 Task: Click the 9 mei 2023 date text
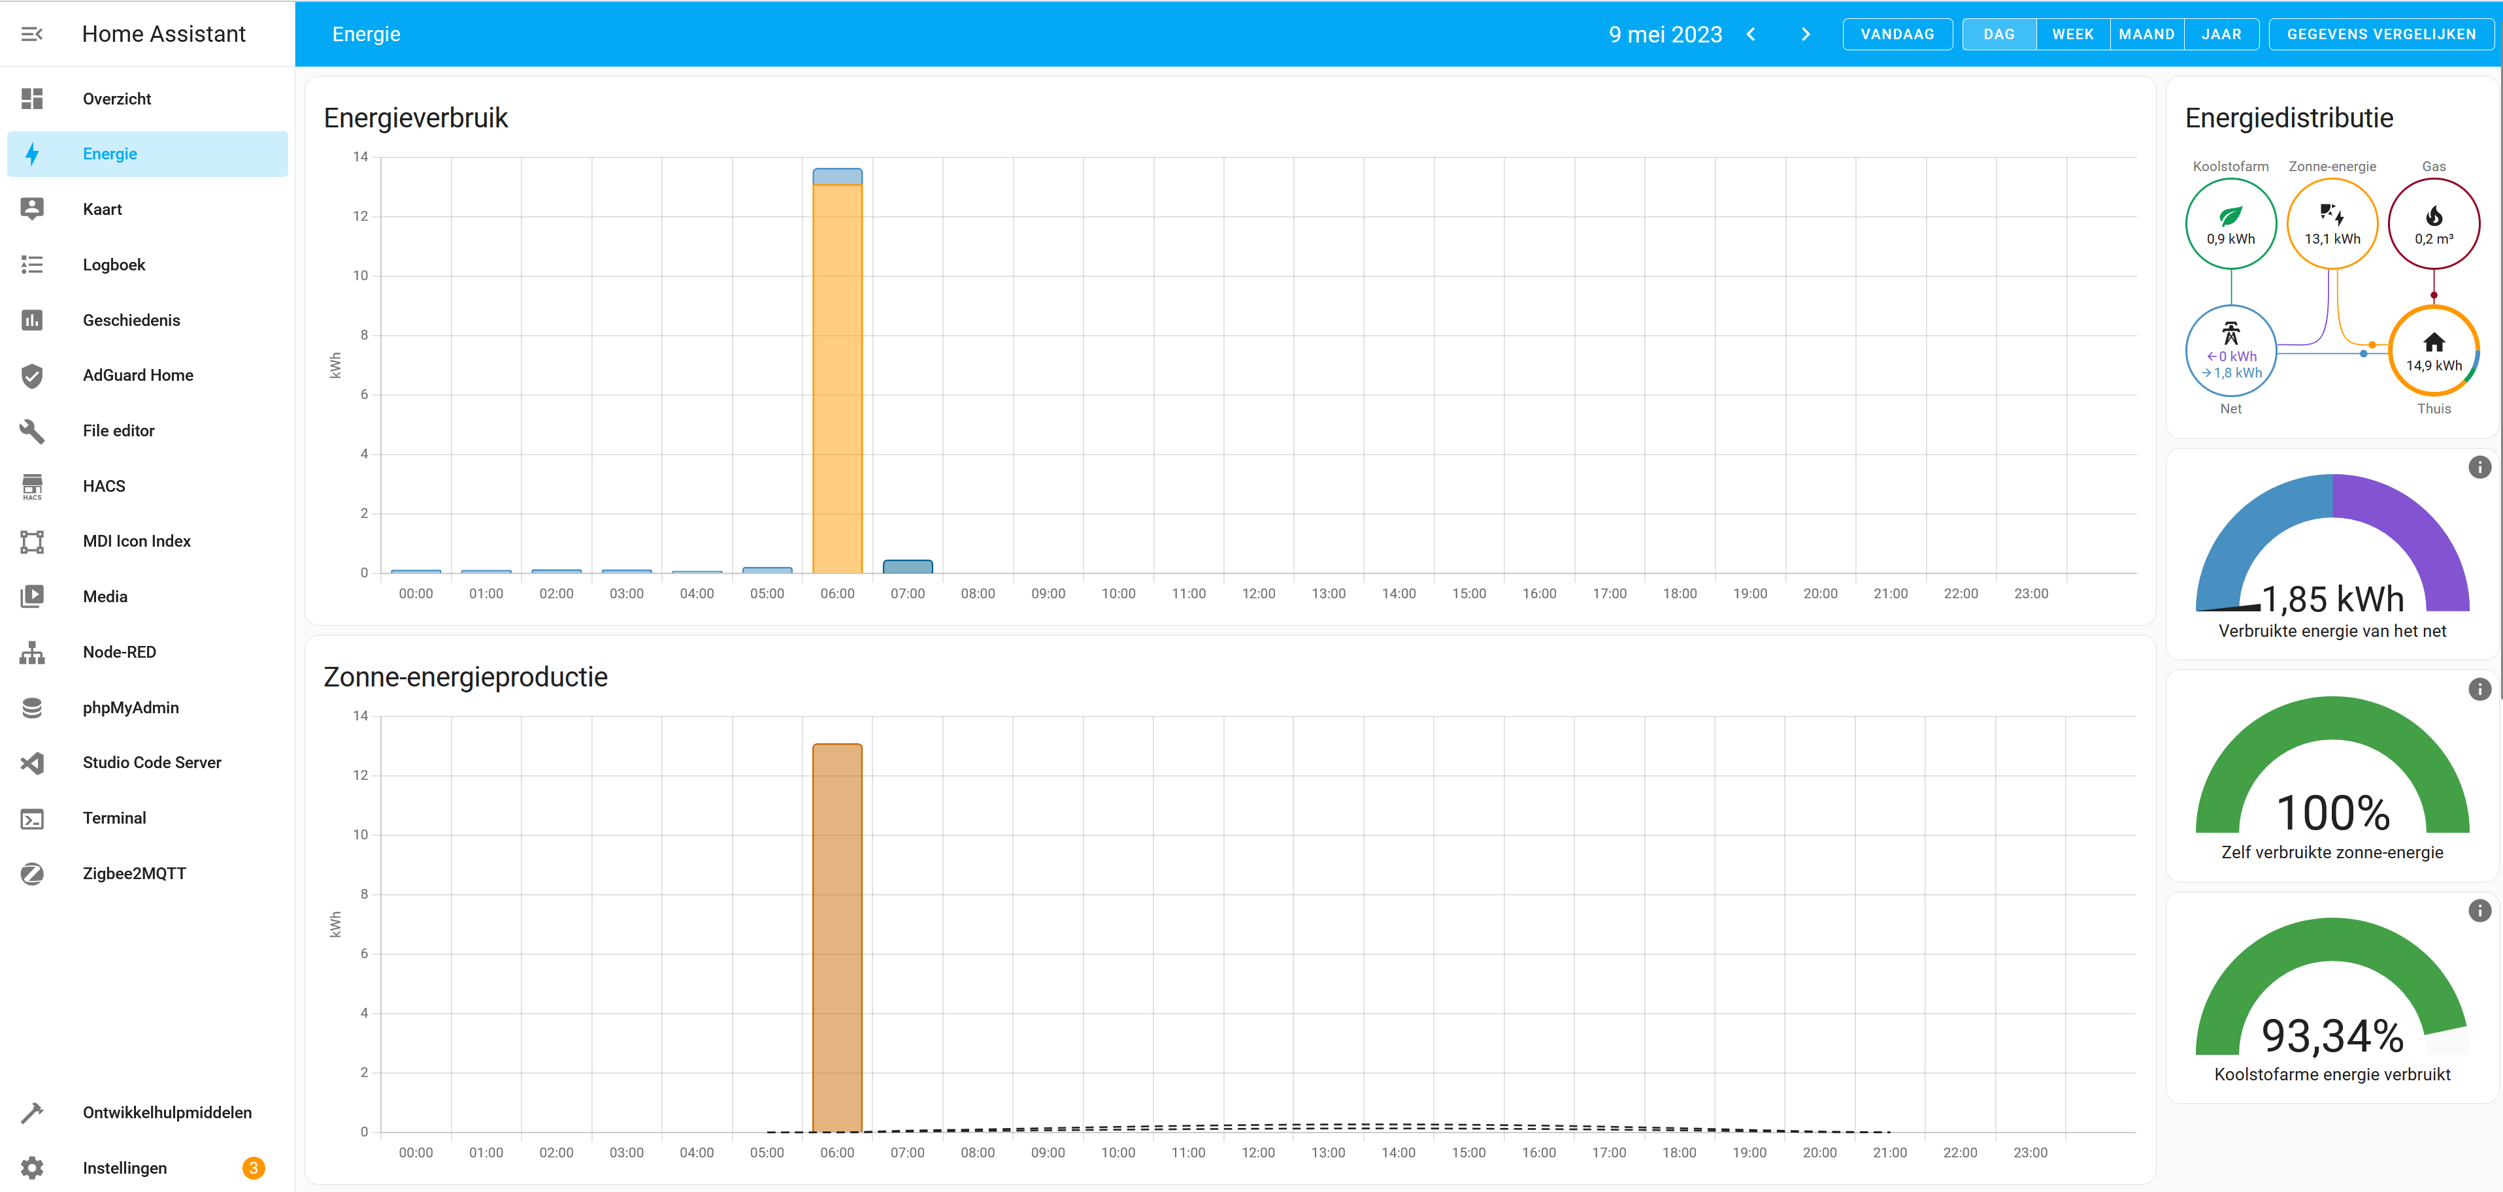(x=1665, y=34)
